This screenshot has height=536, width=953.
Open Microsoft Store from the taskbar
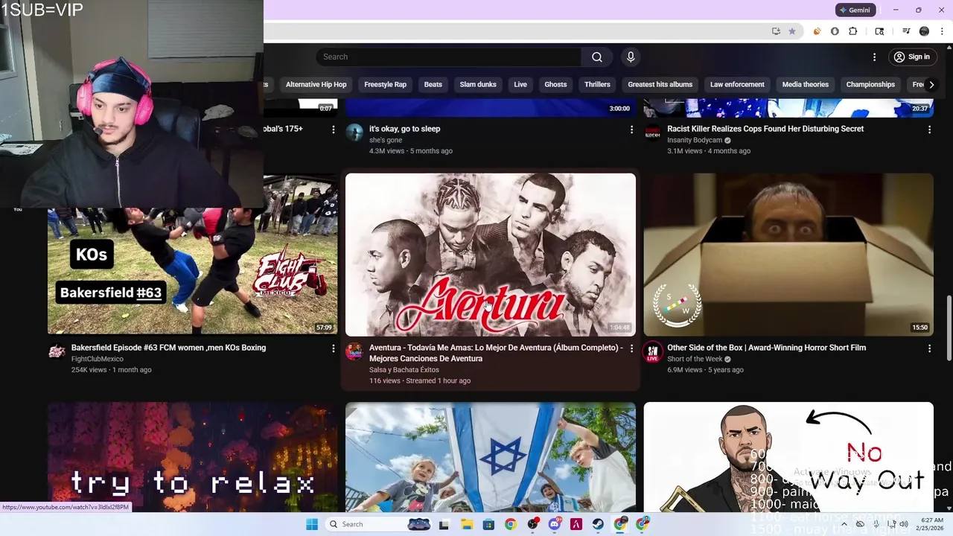488,524
